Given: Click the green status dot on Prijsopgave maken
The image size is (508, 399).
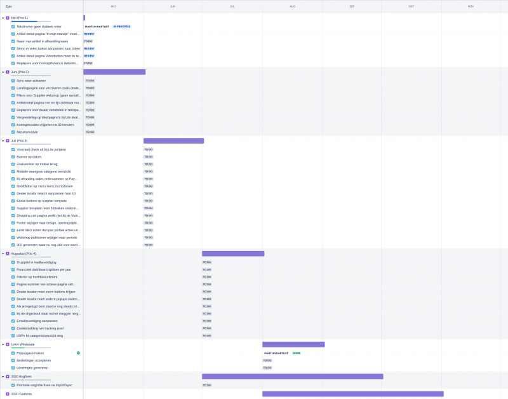Looking at the screenshot, I should coord(78,353).
